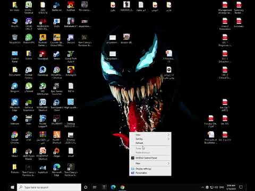The image size is (255, 191).
Task: Select the CPUID CPU-Z desktop shortcut
Action: [29, 24]
